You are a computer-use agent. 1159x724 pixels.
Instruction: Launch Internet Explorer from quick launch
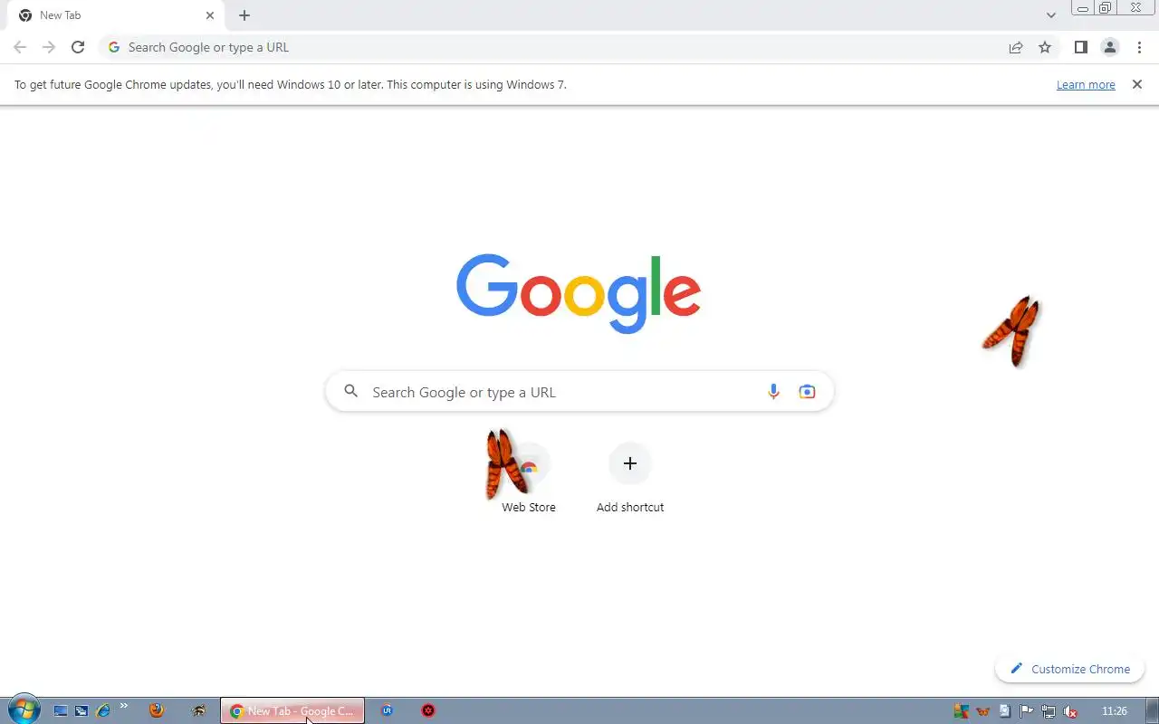(103, 710)
